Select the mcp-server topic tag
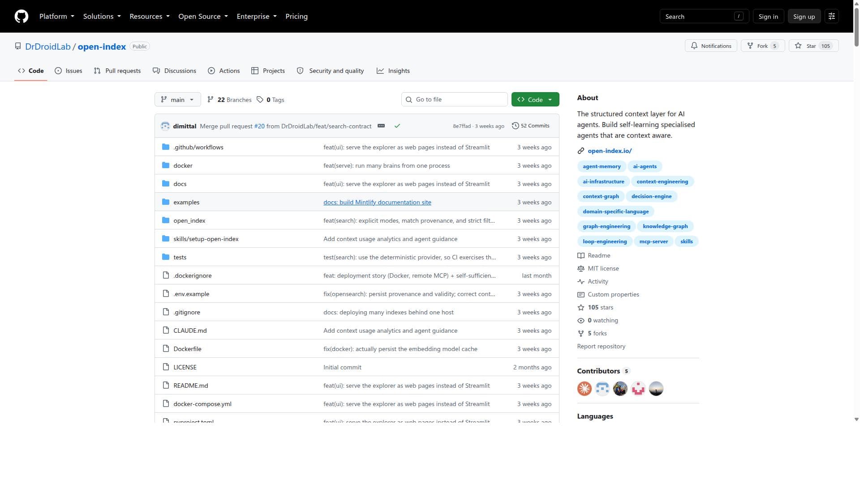860x483 pixels. [654, 241]
